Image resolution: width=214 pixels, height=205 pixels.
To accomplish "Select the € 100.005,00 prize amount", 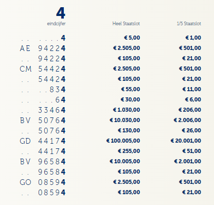I will pos(123,141).
